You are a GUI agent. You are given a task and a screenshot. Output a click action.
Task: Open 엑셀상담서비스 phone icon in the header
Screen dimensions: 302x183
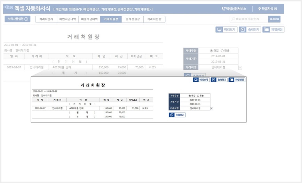coord(223,9)
